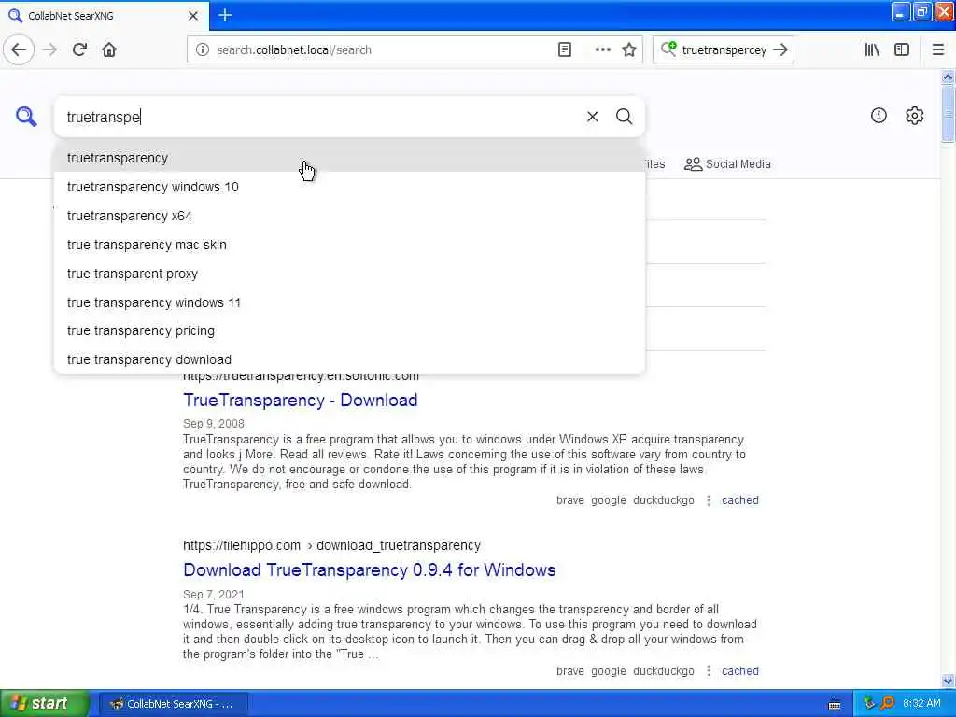
Task: Click the browser search bar engine icon
Action: coord(668,49)
